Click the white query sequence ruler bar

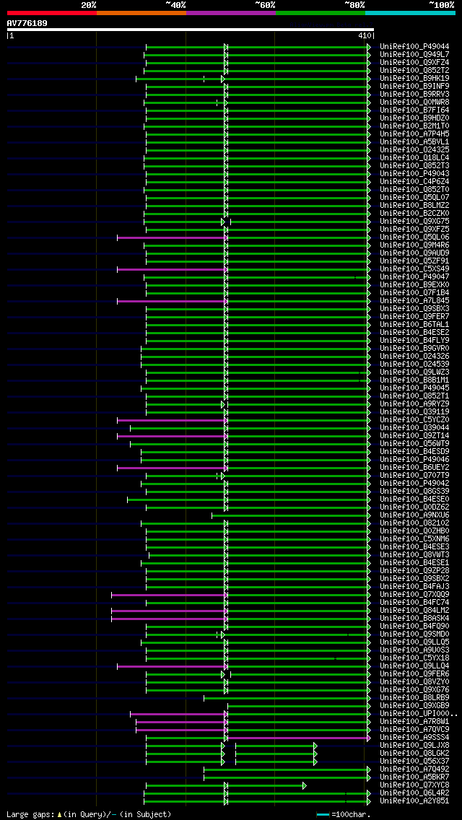(191, 30)
